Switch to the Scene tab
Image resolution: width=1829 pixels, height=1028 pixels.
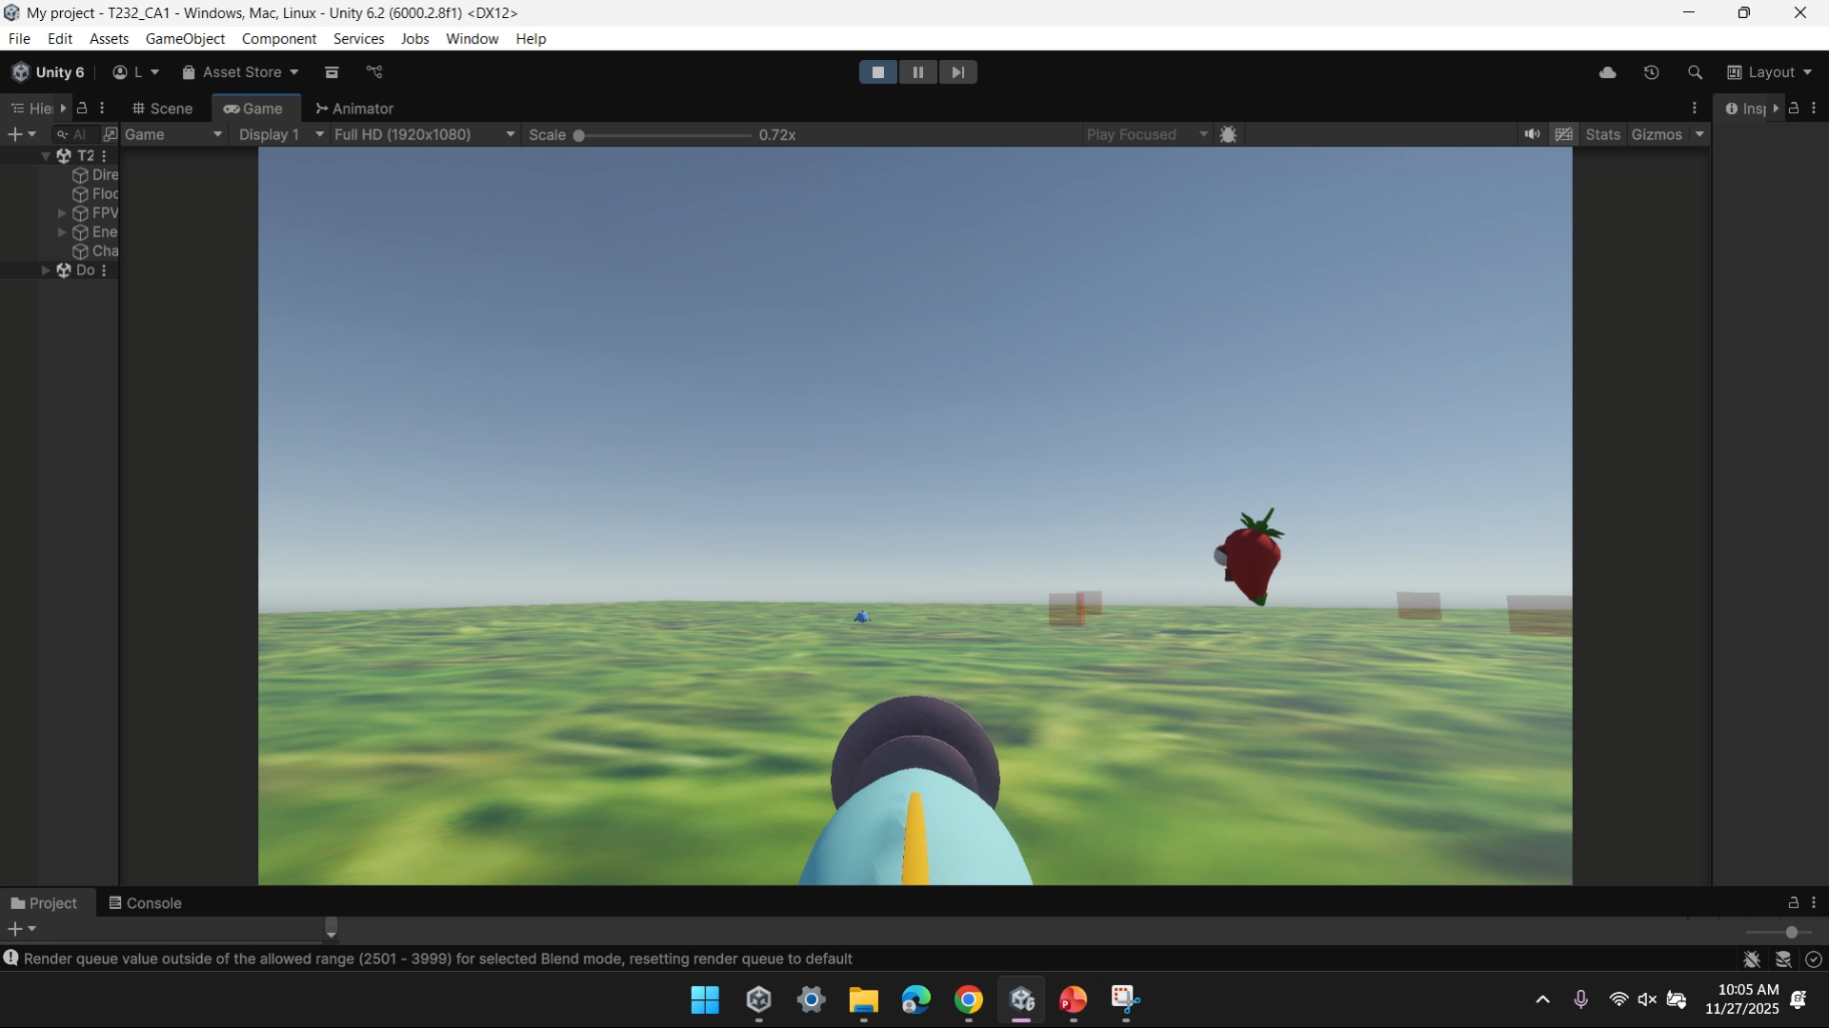click(162, 109)
